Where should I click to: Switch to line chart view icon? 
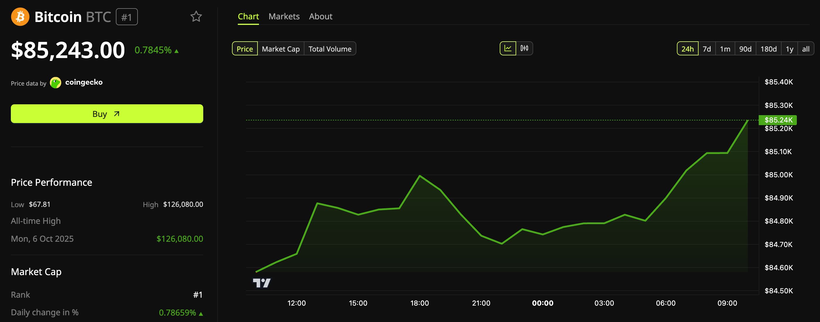click(508, 48)
